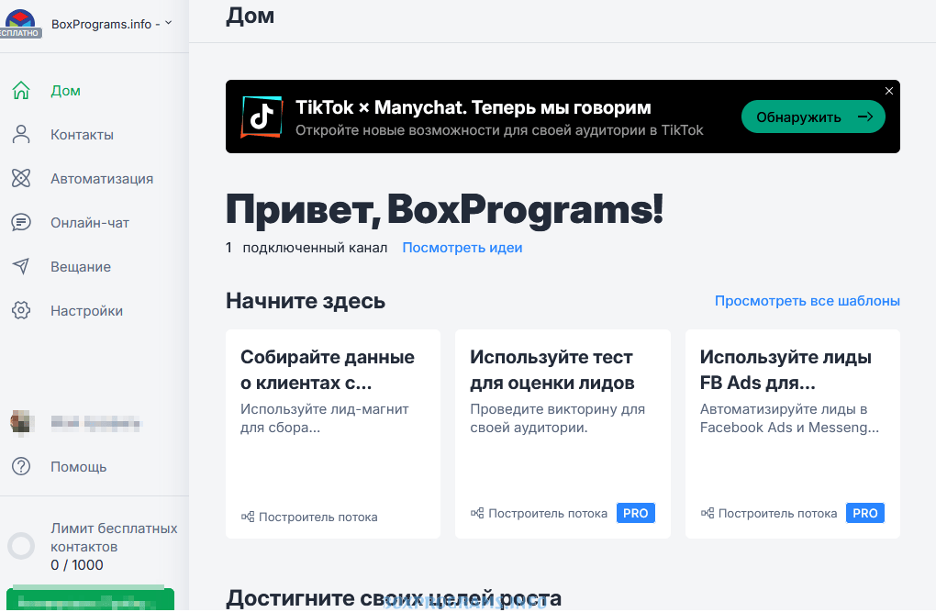
Task: Click the Broadcasting paper plane icon
Action: point(21,267)
